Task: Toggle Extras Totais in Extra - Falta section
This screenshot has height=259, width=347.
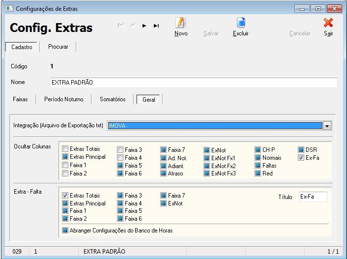Action: click(x=65, y=195)
